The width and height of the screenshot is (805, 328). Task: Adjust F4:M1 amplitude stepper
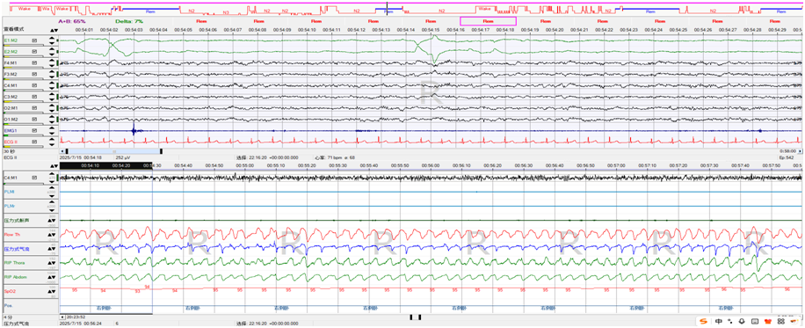point(53,62)
